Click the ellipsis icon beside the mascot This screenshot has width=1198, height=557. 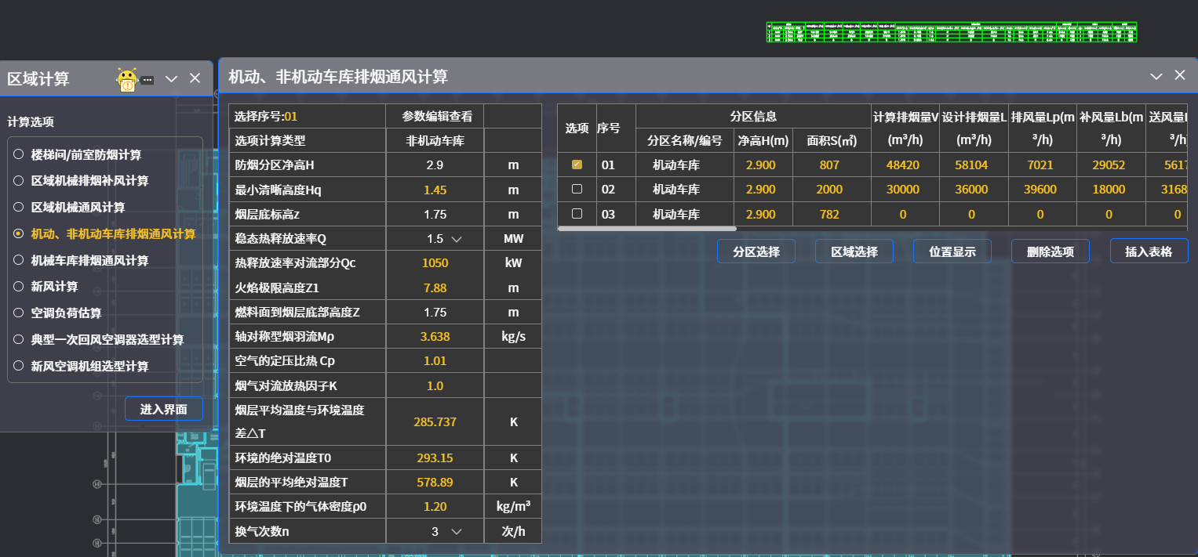click(147, 80)
